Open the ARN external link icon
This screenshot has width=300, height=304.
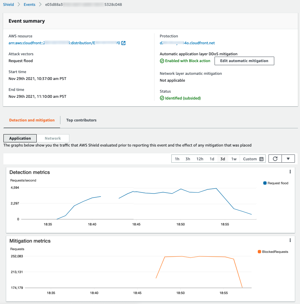click(123, 43)
